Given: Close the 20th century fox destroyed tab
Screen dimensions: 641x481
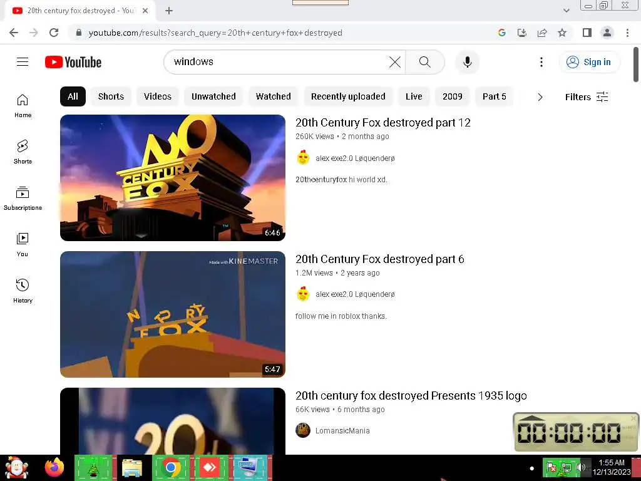Looking at the screenshot, I should (145, 11).
